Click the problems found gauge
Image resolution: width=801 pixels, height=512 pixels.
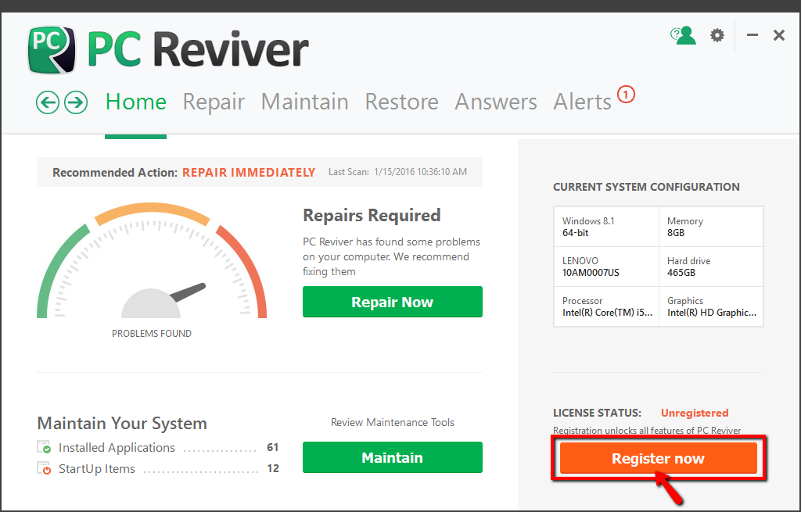(152, 260)
